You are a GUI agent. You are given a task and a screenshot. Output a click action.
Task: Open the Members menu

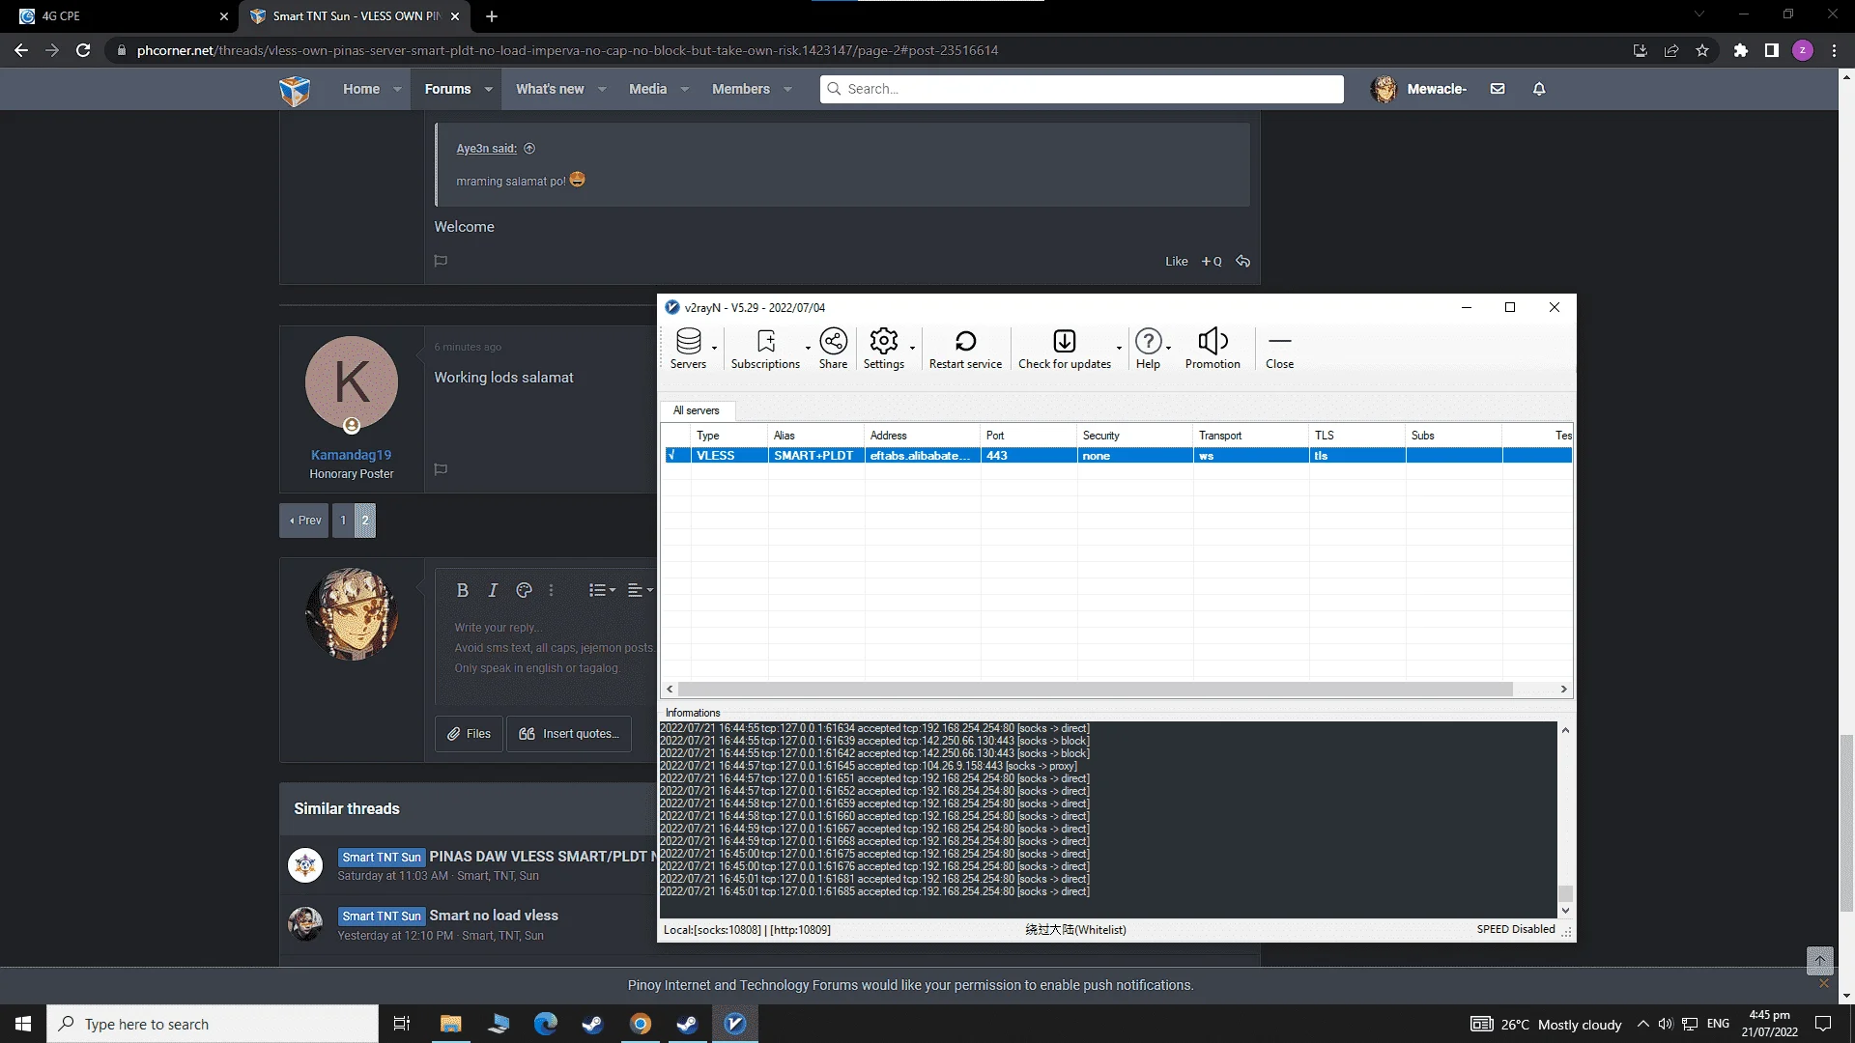[x=741, y=89]
